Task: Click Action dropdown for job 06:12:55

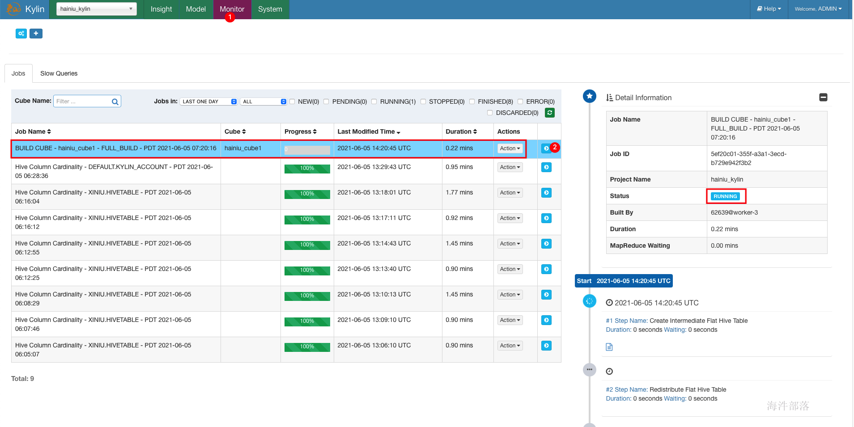Action: pos(510,244)
